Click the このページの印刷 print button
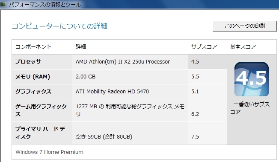This screenshot has width=279, height=162. [245, 26]
